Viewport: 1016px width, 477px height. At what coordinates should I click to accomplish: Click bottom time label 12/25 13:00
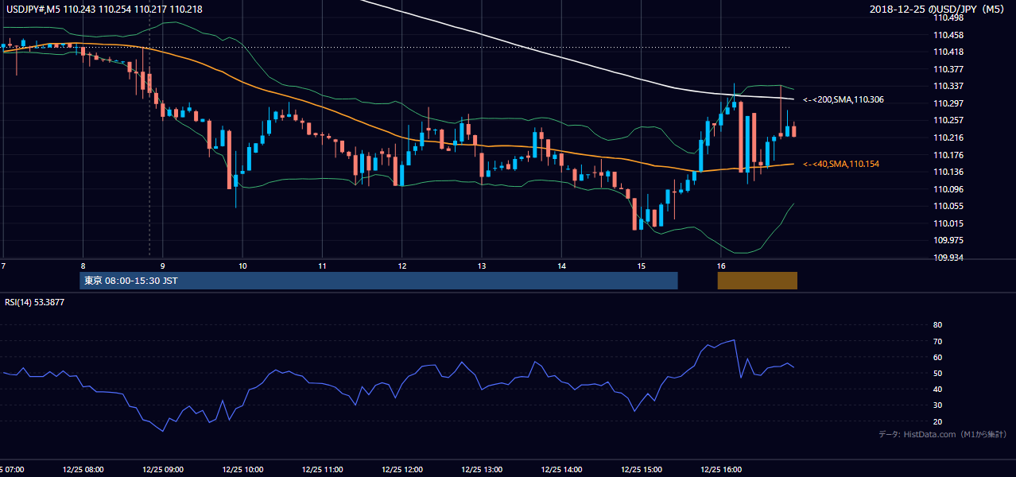point(481,469)
